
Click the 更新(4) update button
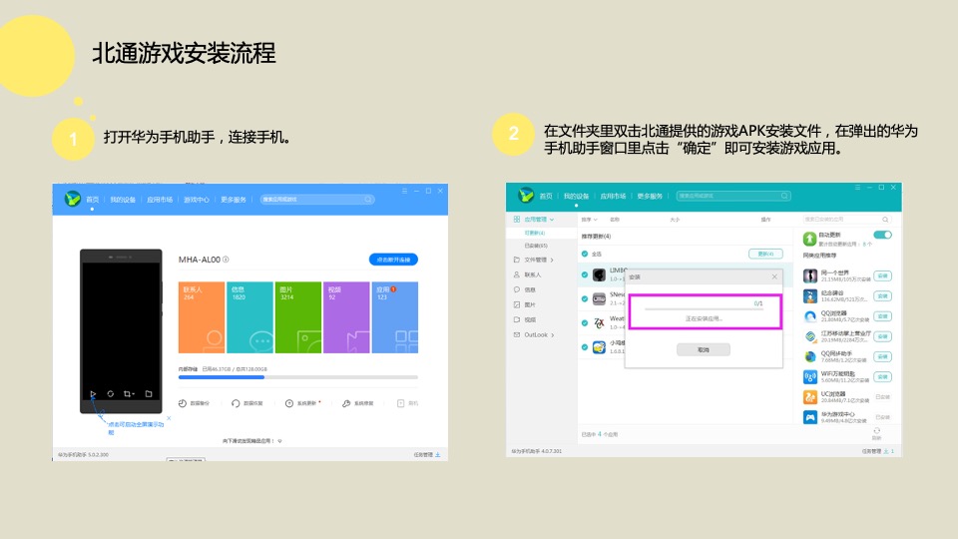click(x=765, y=254)
